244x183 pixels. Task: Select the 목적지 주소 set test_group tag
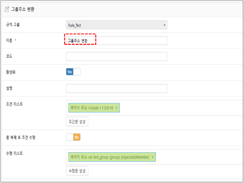(x=112, y=157)
